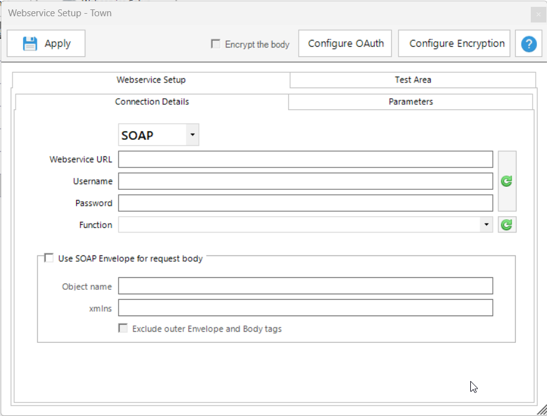Click the refresh icon next to Function dropdown
547x416 pixels.
pyautogui.click(x=506, y=225)
